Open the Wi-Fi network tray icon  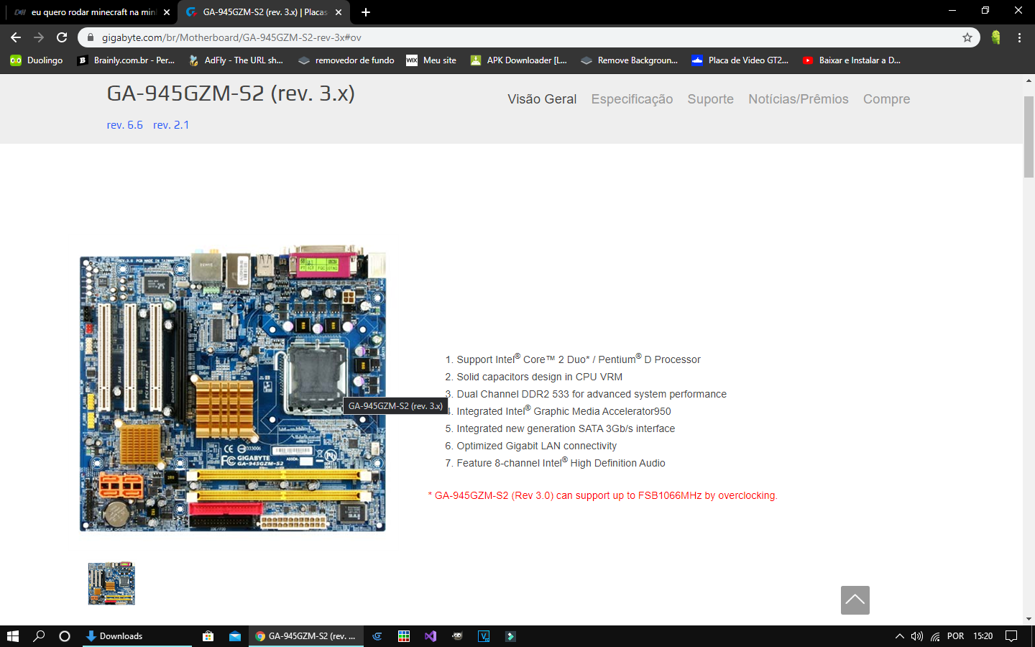[x=935, y=636]
